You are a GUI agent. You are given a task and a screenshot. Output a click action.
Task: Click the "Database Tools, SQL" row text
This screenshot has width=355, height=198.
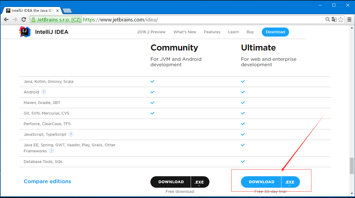[x=43, y=162]
